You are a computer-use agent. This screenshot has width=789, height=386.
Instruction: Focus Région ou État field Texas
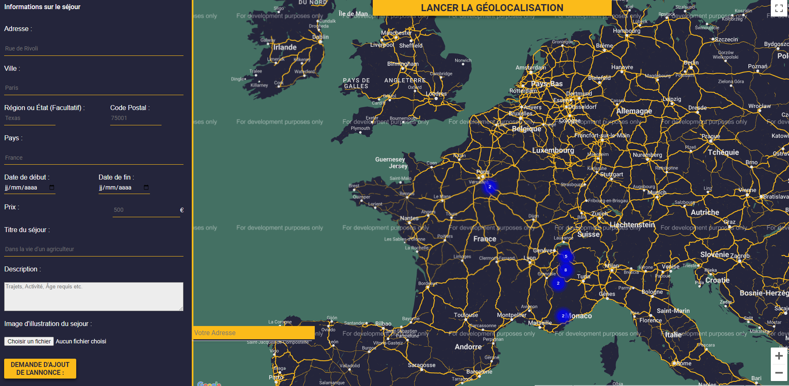pos(30,118)
